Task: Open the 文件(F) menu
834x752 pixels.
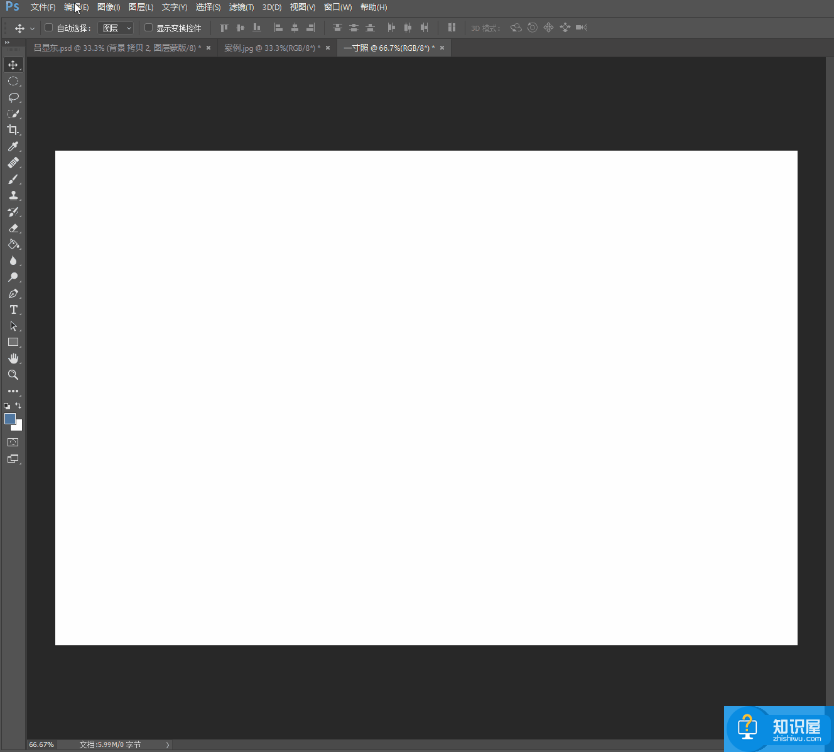Action: pyautogui.click(x=43, y=8)
